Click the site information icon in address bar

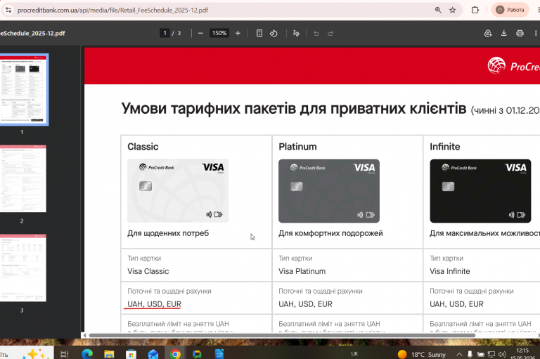point(8,10)
